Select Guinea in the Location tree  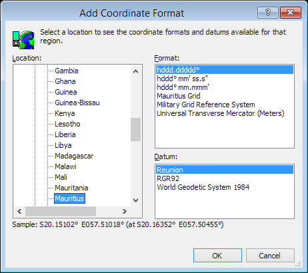(66, 92)
